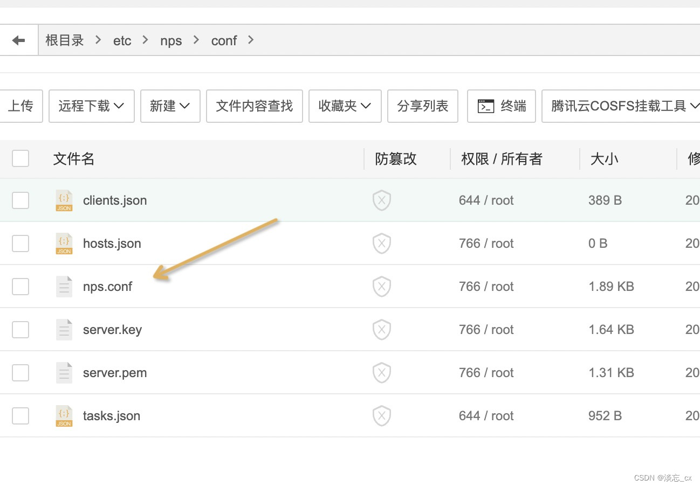700x487 pixels.
Task: Expand the chevron after nps
Action: pyautogui.click(x=196, y=40)
